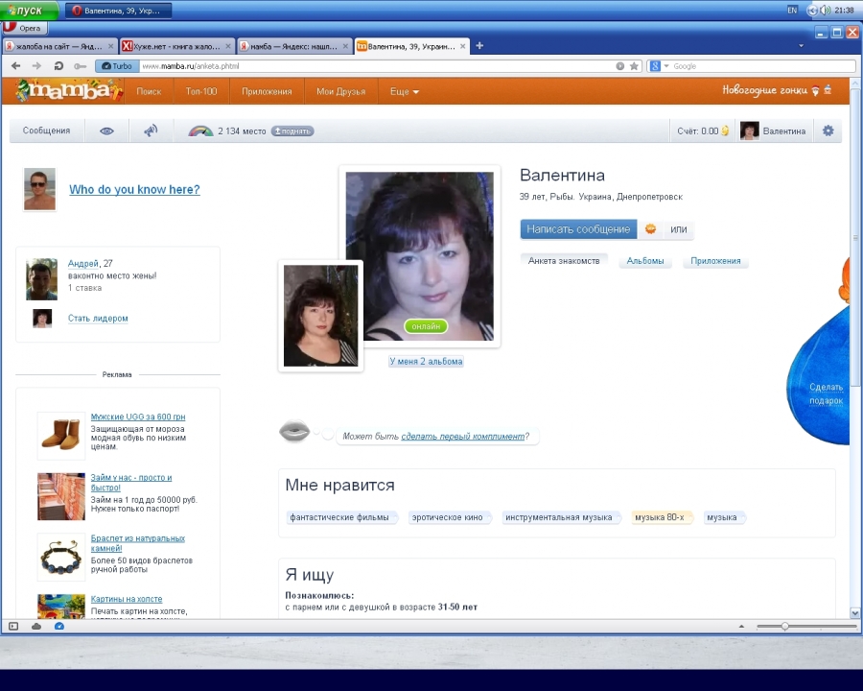Toggle Opera Turbo mode button
Screen dimensions: 863x691
[117, 66]
